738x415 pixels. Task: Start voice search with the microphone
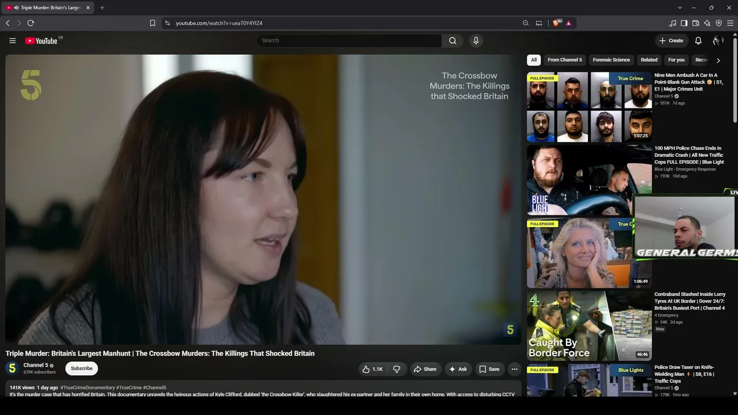tap(476, 40)
